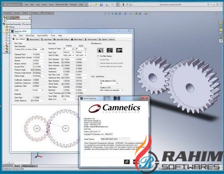
Task: Select the Motion Study tab at bottom
Action: 30,166
